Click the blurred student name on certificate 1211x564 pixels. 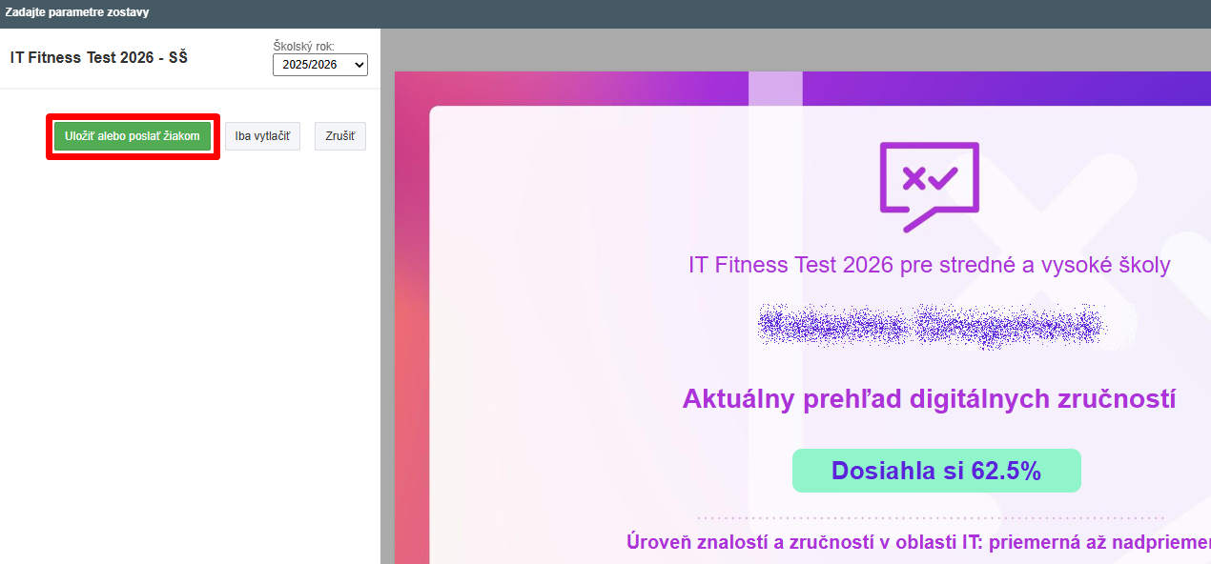click(930, 326)
